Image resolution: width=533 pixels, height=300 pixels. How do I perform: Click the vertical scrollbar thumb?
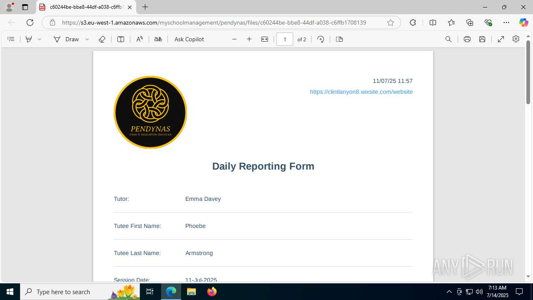tap(528, 72)
